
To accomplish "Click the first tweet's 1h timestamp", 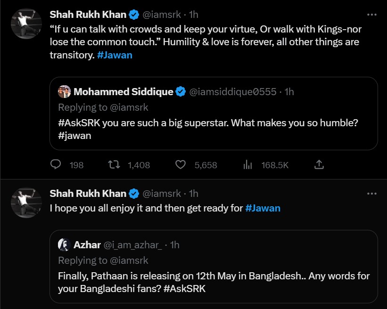I will tap(194, 15).
